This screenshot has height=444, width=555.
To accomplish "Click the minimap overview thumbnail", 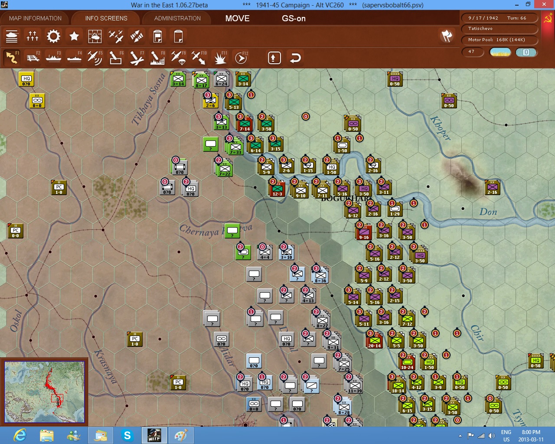I will 44,392.
